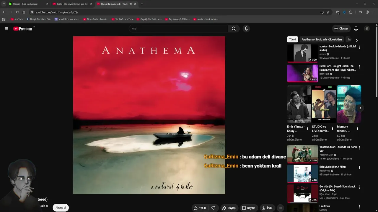Viewport: 378px width, 212px height.
Task: Open options for Exit Music (For A Film)
Action: click(359, 168)
